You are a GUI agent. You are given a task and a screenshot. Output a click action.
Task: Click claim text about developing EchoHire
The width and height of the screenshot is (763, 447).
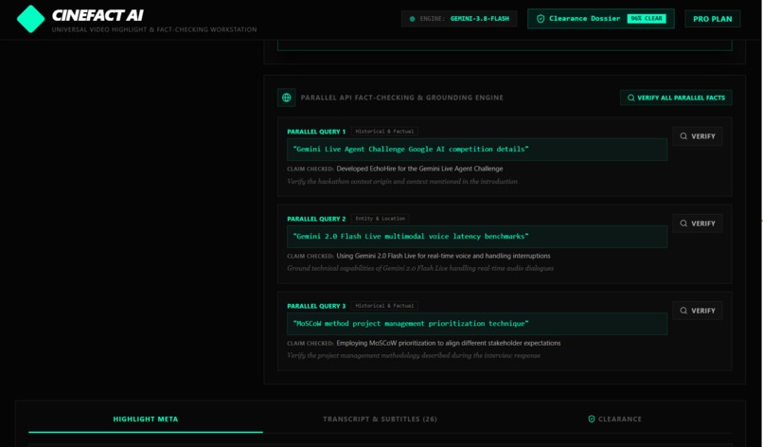click(419, 169)
